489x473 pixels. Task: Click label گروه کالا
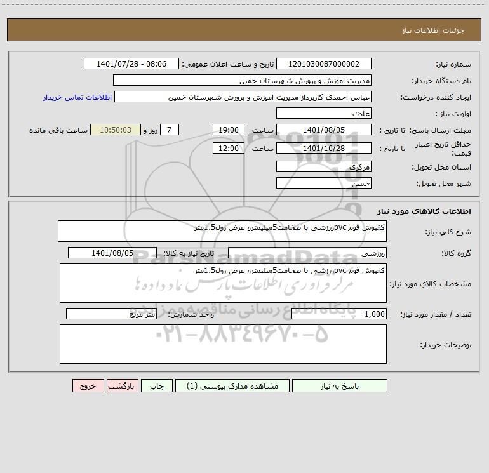(x=456, y=253)
